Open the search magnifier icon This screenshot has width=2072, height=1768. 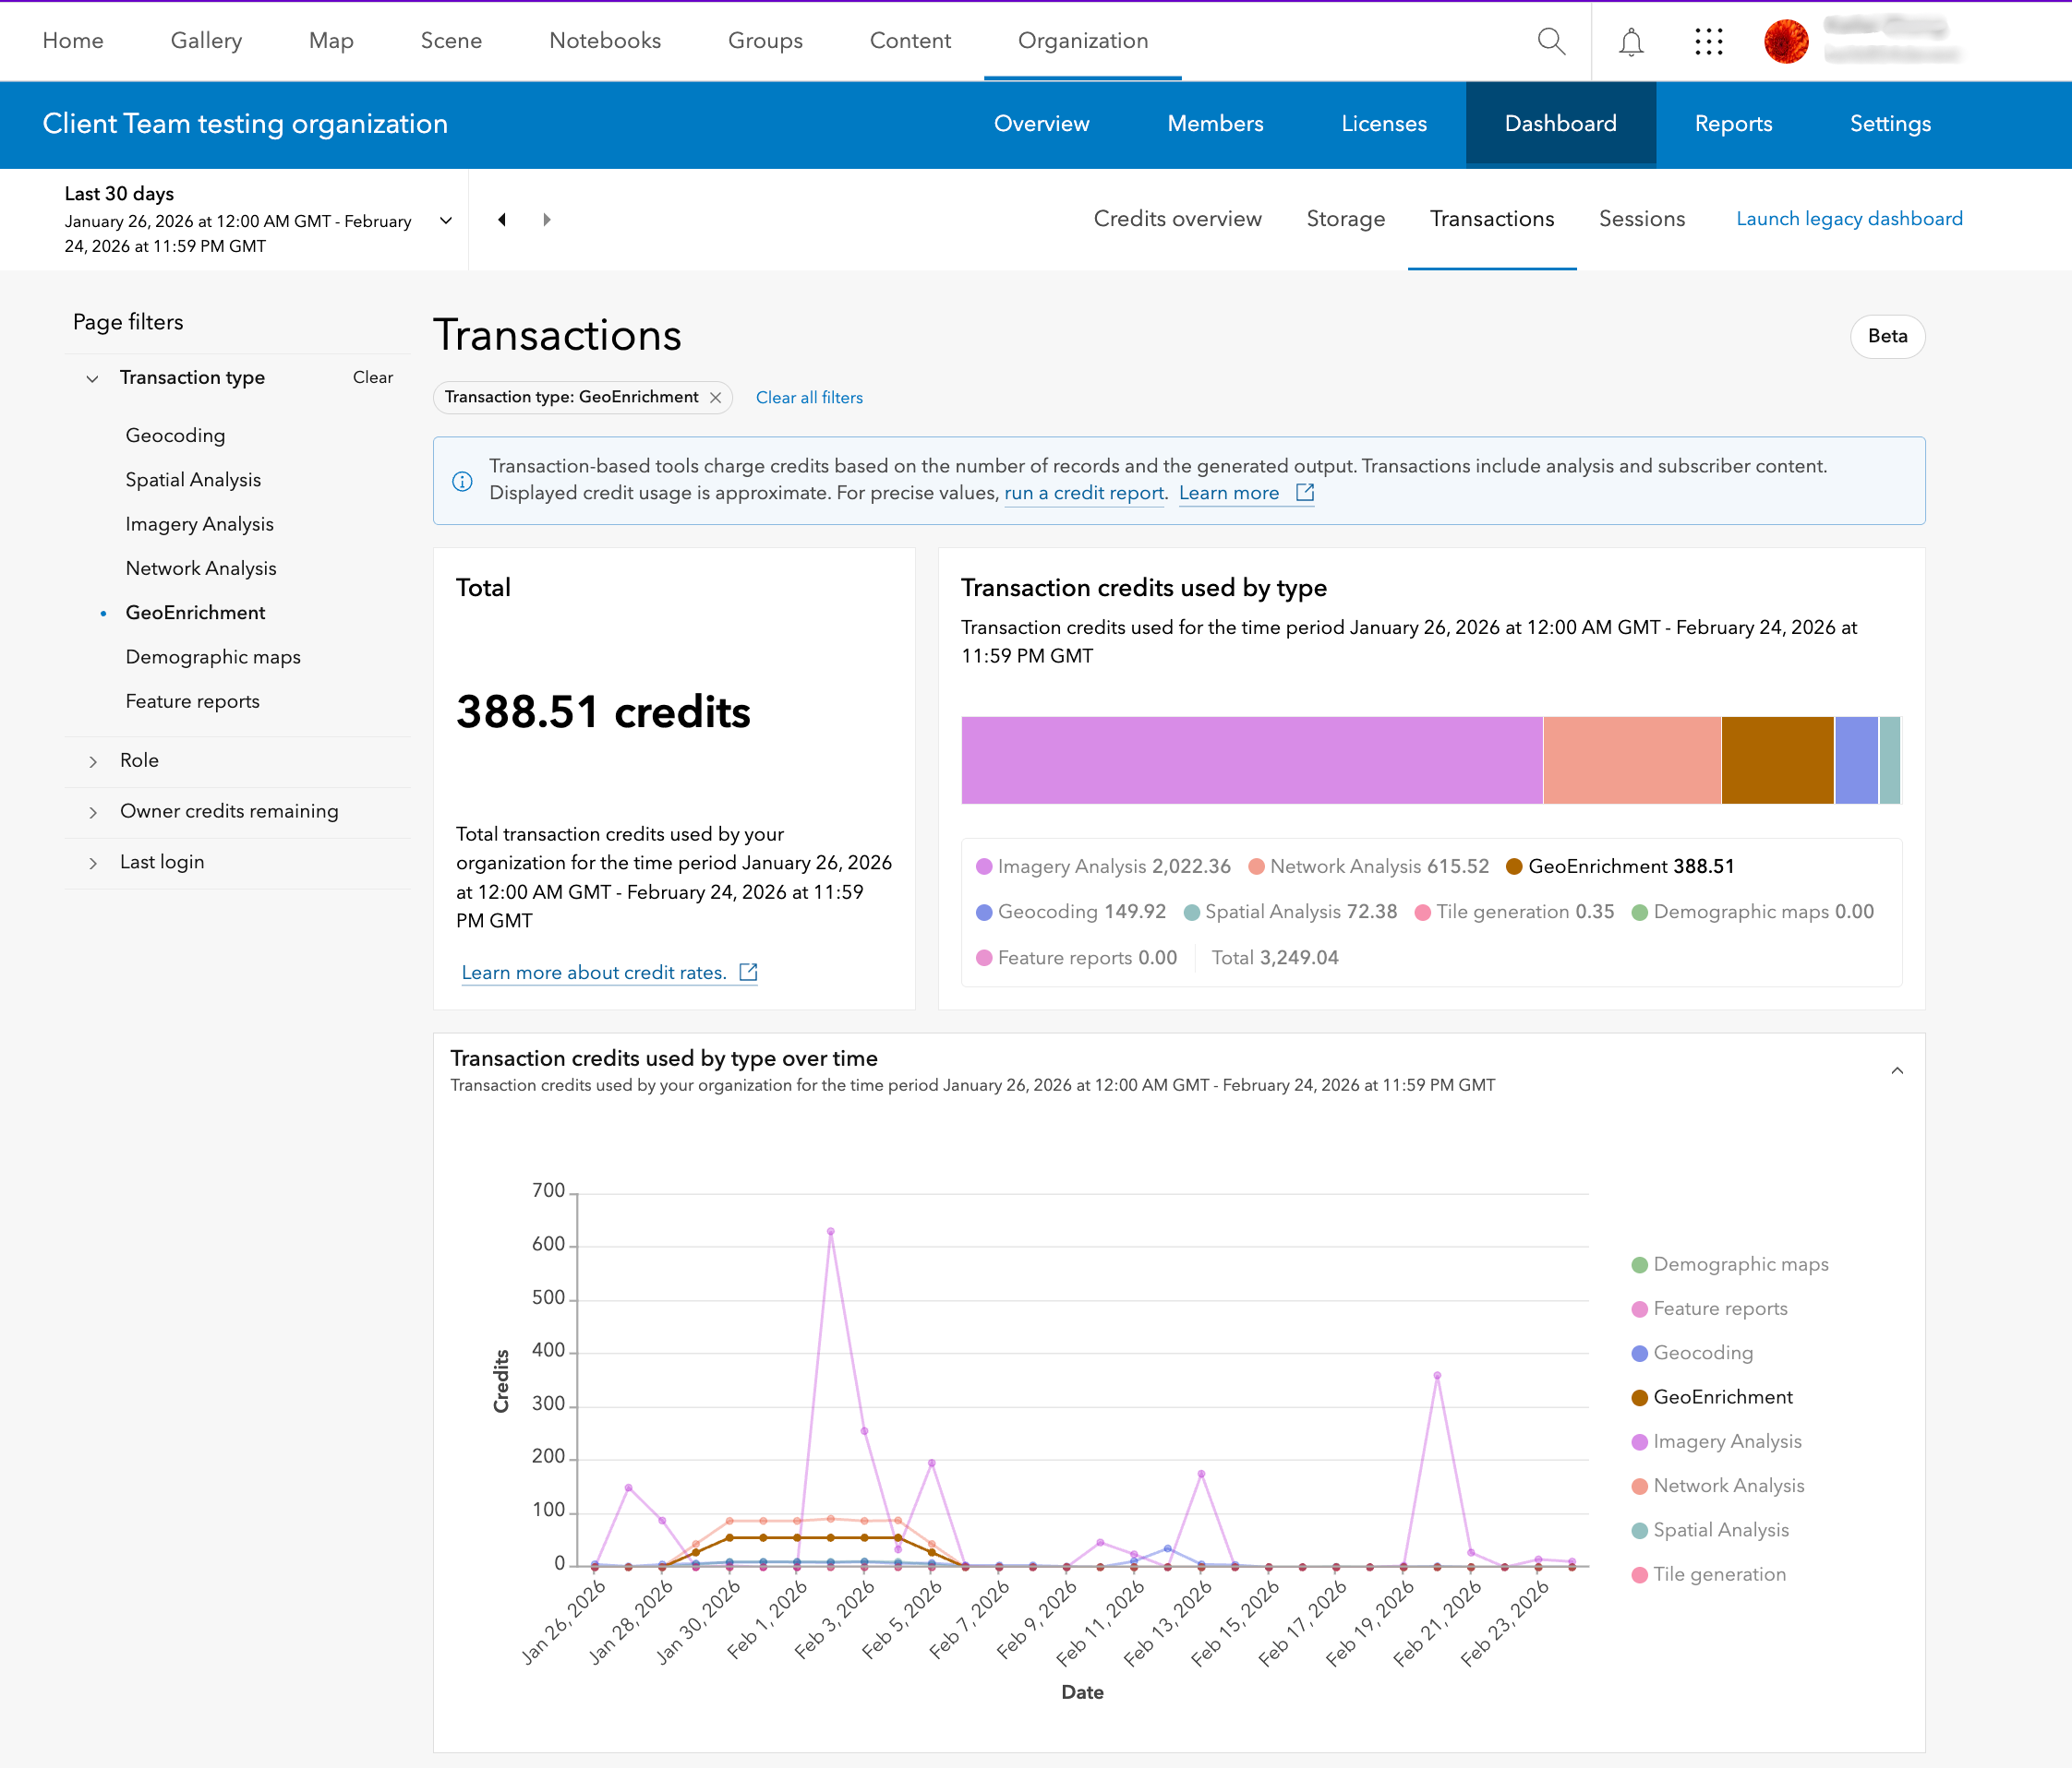(x=1551, y=41)
